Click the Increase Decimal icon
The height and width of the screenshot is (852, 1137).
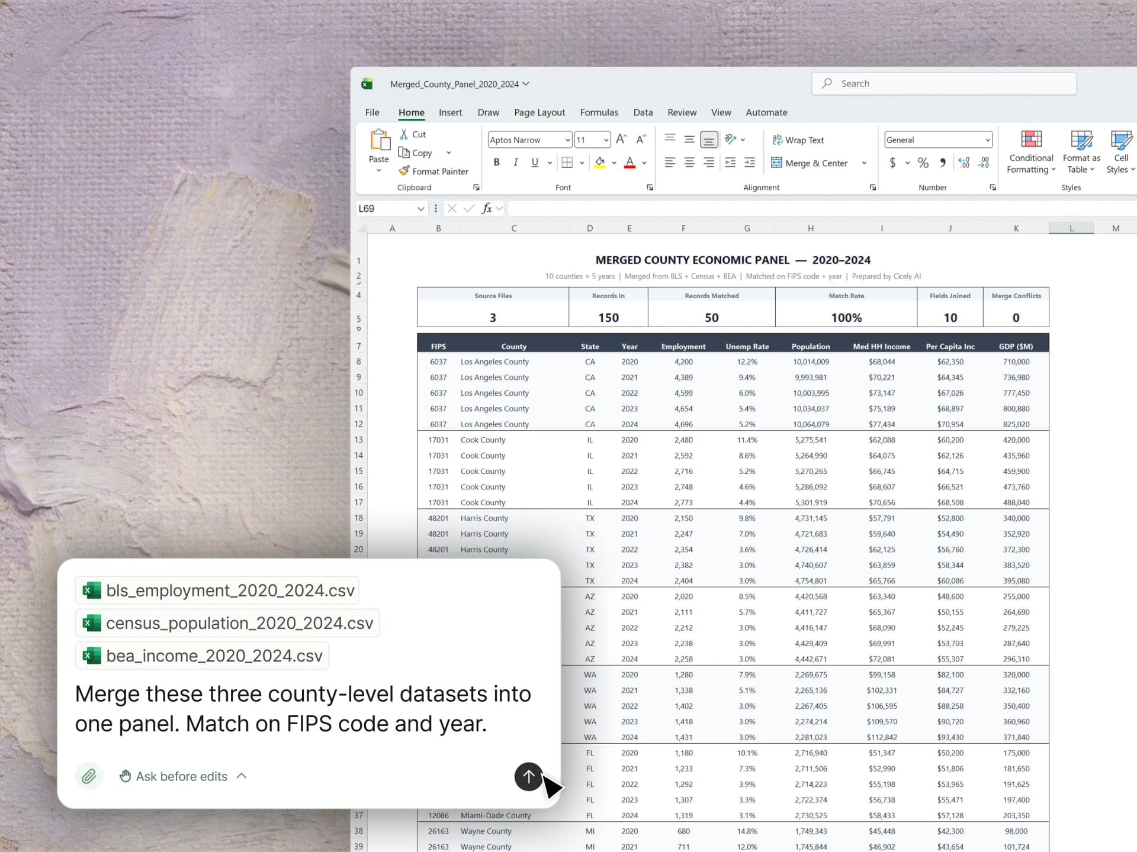964,163
